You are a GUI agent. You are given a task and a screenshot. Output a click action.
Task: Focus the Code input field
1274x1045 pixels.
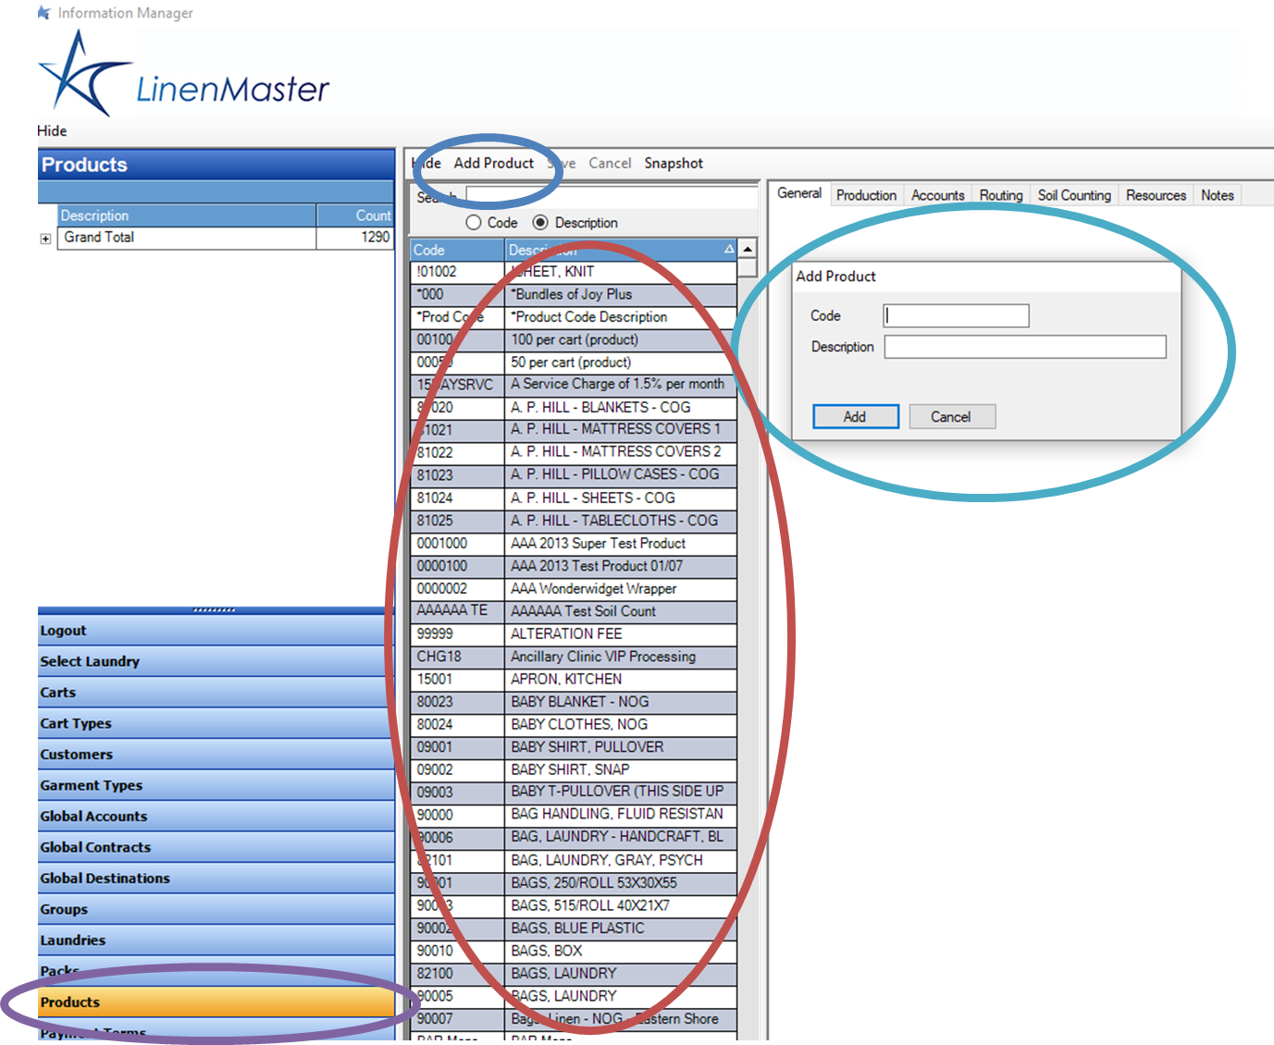click(956, 316)
